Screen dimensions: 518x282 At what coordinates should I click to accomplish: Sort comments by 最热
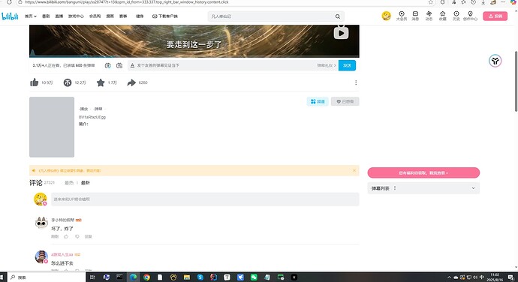[x=69, y=182]
